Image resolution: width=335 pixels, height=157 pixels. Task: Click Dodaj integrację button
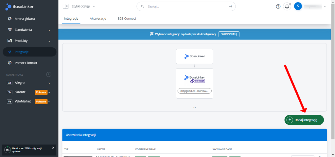click(304, 120)
